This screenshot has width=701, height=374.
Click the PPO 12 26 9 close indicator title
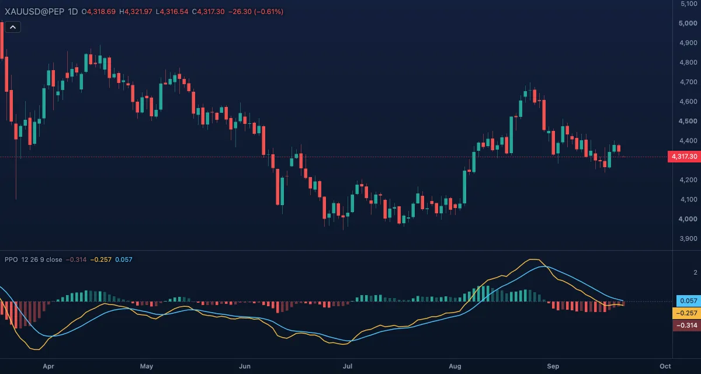coord(33,259)
